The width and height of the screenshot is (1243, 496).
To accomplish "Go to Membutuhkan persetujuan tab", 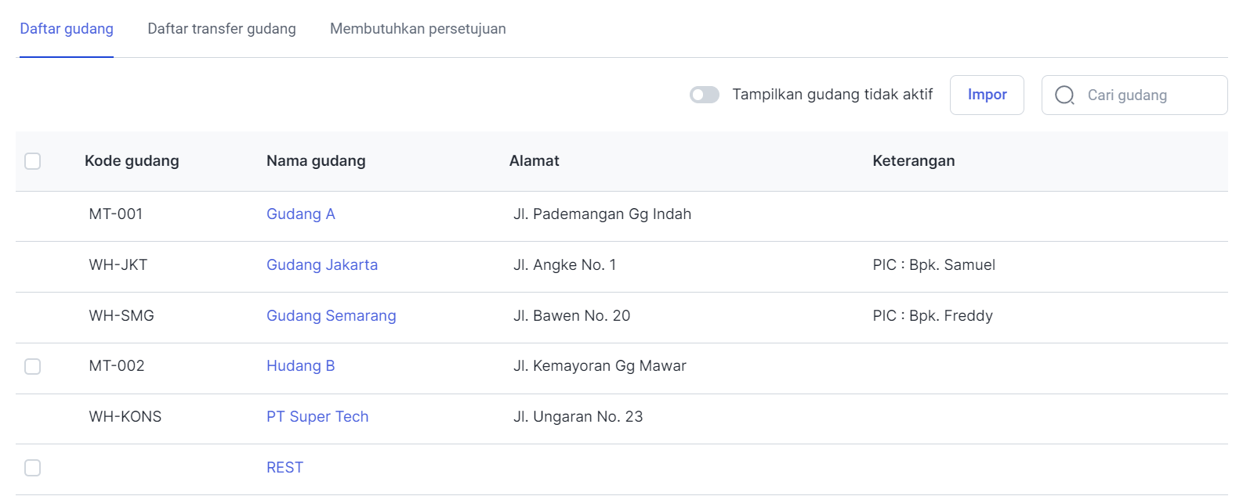I will [418, 29].
